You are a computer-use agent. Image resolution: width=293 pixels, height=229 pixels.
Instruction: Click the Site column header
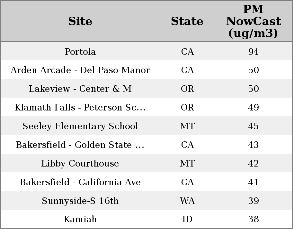[80, 21]
